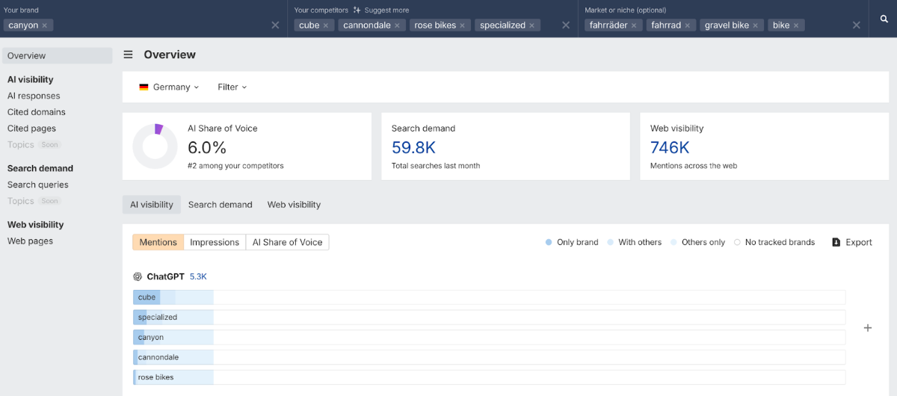This screenshot has height=396, width=897.
Task: Click the cube bar in ChatGPT chart
Action: [x=147, y=297]
